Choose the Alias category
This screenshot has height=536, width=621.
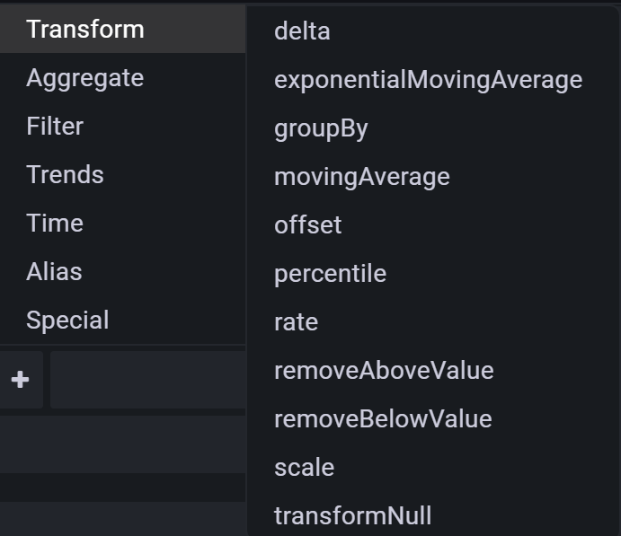(54, 271)
